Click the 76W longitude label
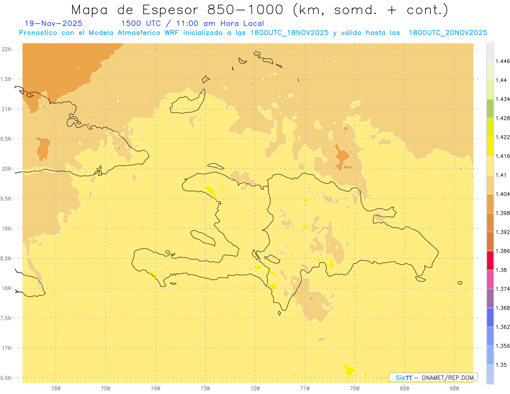 tap(56, 388)
